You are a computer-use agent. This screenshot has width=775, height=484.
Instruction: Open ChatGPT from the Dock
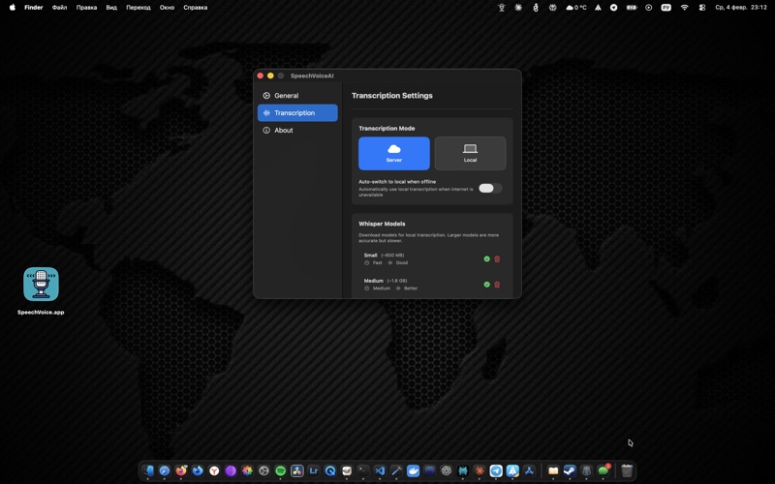click(447, 470)
